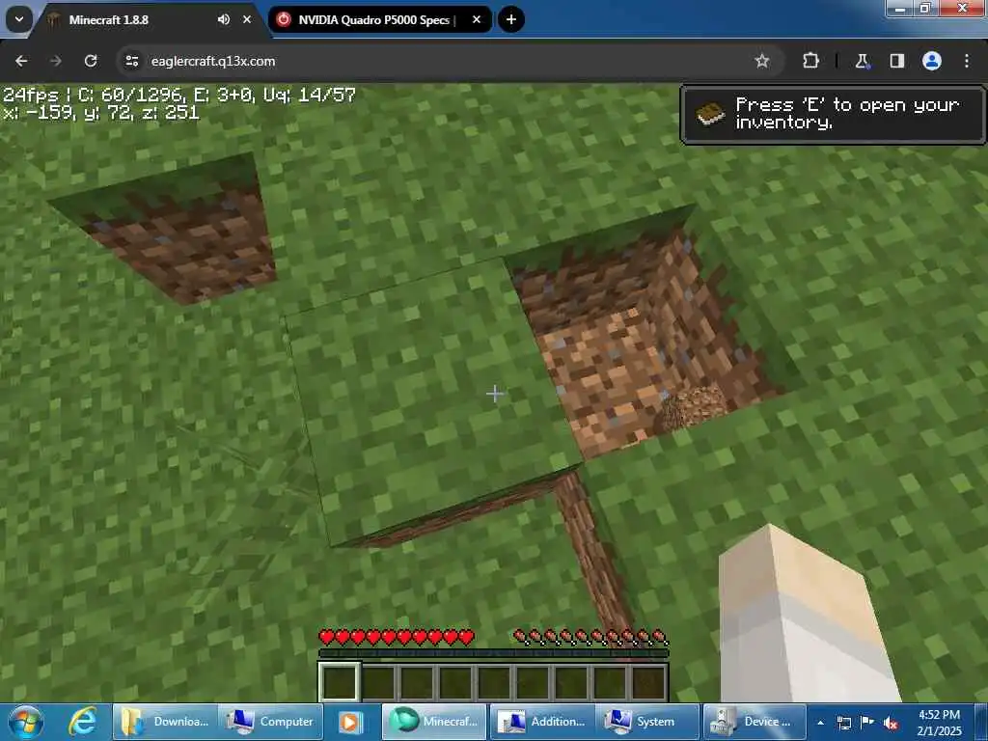The width and height of the screenshot is (988, 741).
Task: Open Downloads folder taskbar button
Action: coord(165,722)
